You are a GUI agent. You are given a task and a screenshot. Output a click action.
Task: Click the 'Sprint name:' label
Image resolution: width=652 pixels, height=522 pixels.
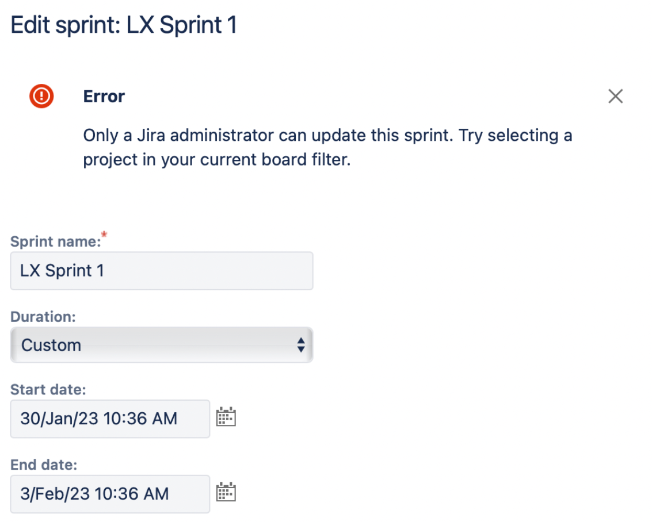click(56, 241)
